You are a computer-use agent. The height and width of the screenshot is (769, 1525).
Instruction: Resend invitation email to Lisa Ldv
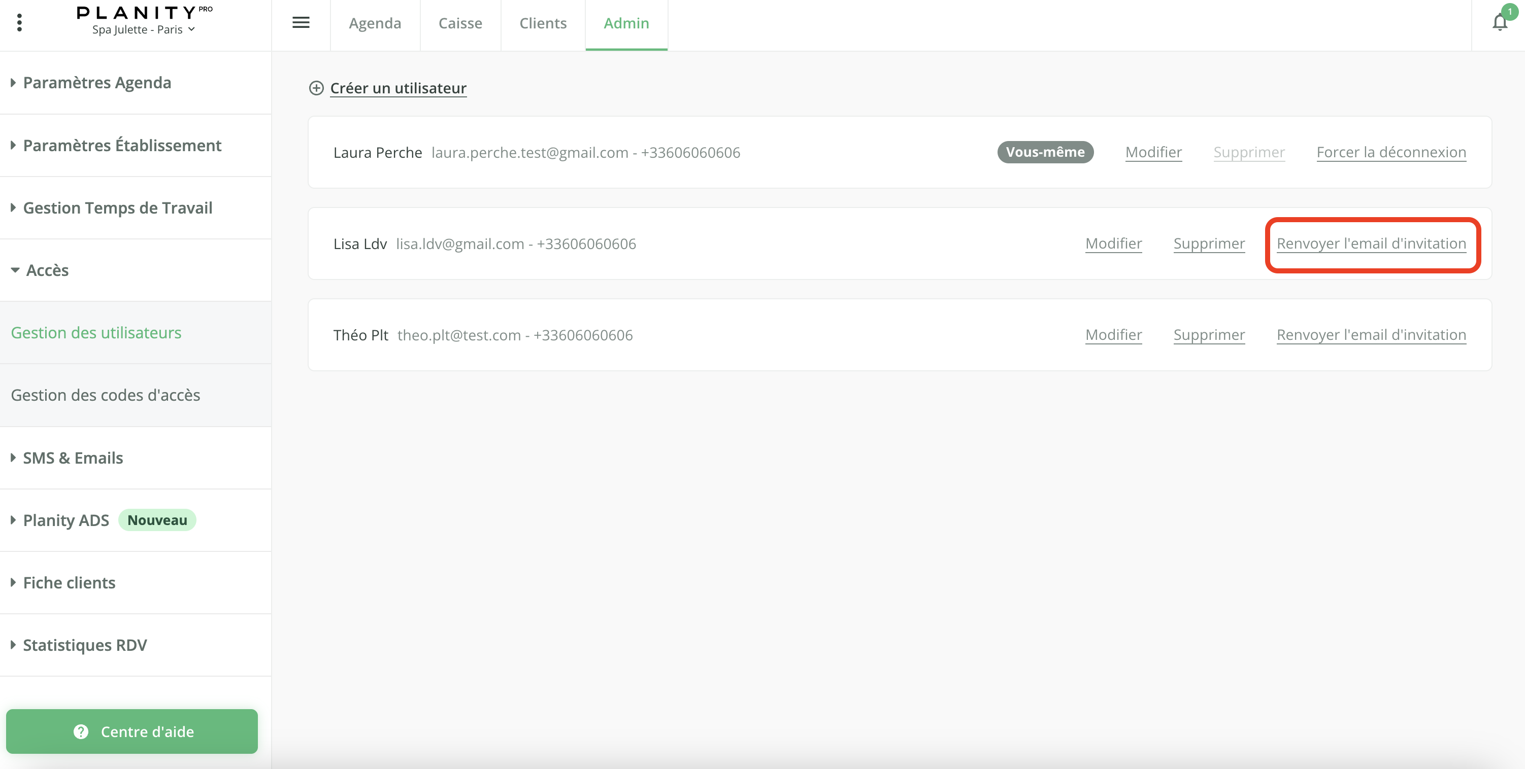tap(1371, 243)
